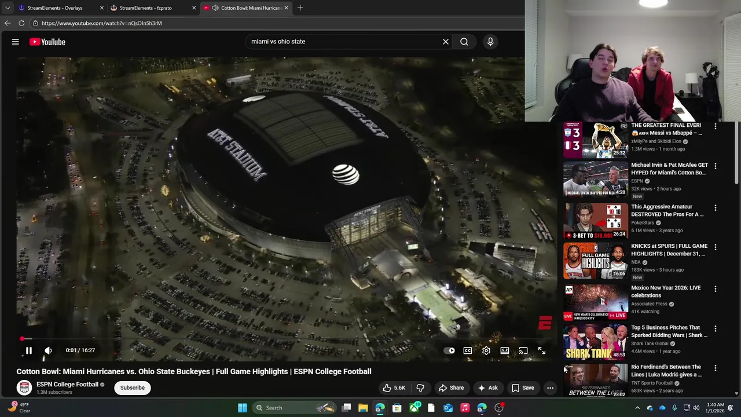
Task: Close the Cotton Bowl YouTube tab
Action: pos(286,8)
